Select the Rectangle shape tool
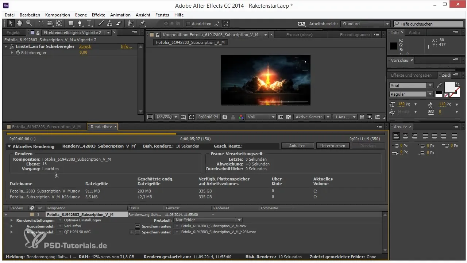The height and width of the screenshot is (263, 467). click(x=71, y=23)
